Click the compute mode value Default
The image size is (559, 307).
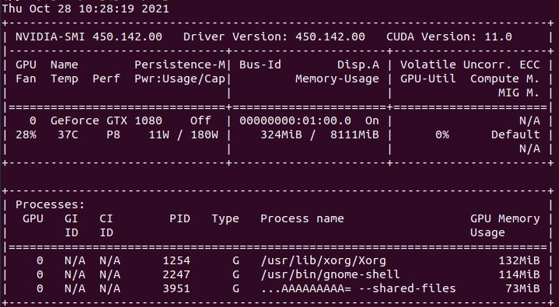point(515,134)
